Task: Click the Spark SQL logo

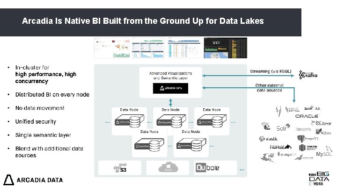Action: tap(312, 108)
